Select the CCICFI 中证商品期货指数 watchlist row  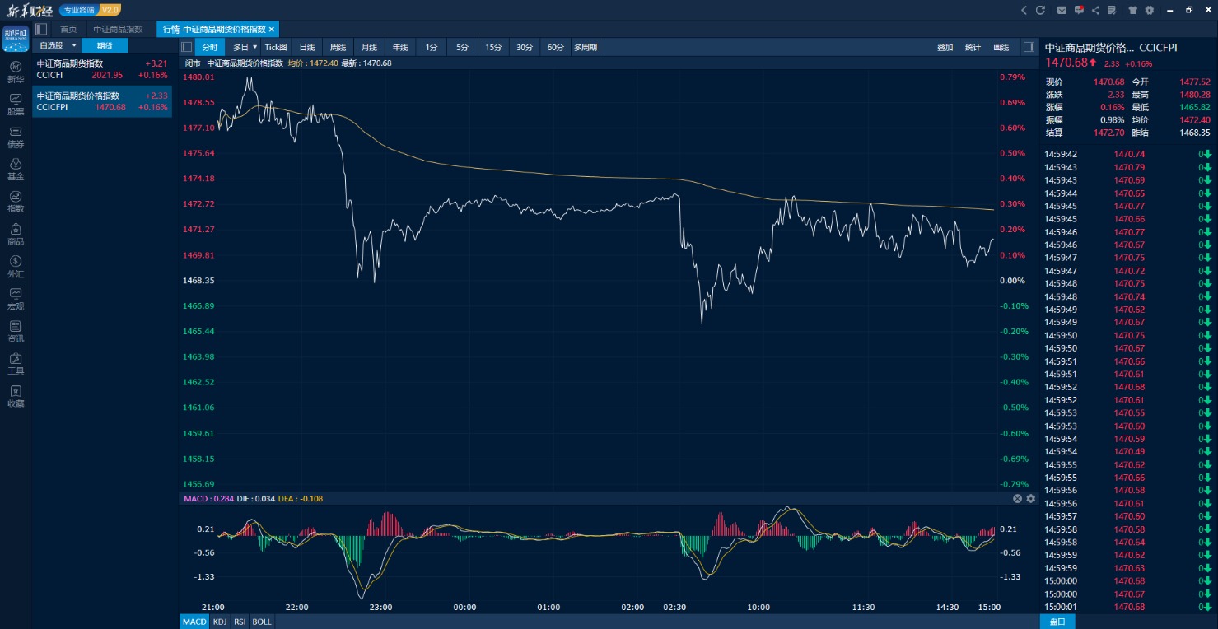point(102,68)
